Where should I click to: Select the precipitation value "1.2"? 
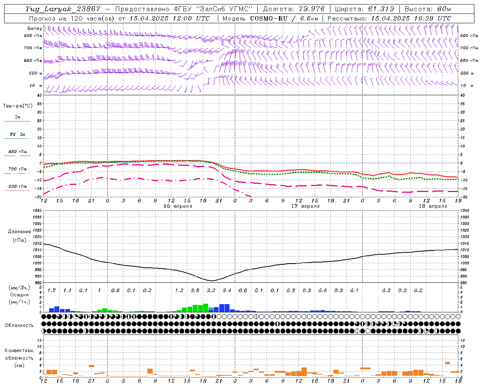click(179, 291)
